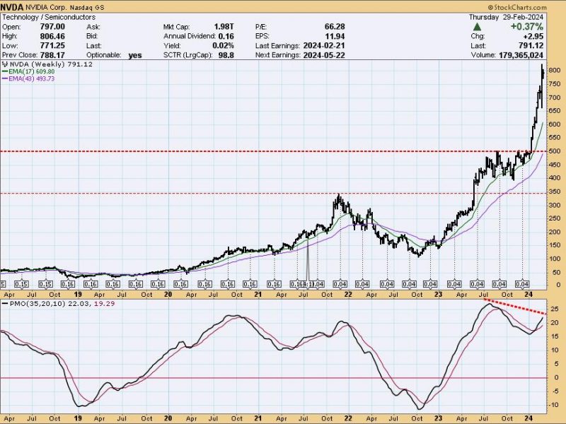Image resolution: width=566 pixels, height=424 pixels.
Task: Click the Nasdaq GS exchange label
Action: click(x=86, y=8)
